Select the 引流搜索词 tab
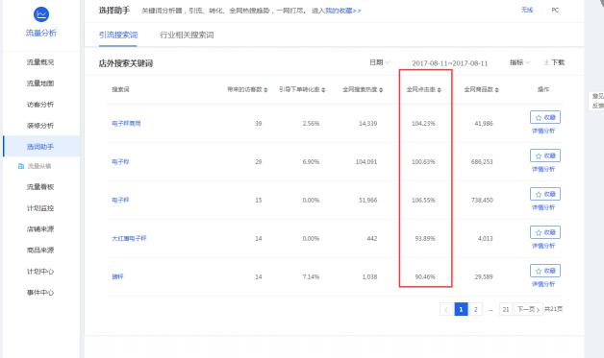The width and height of the screenshot is (604, 358). (118, 35)
